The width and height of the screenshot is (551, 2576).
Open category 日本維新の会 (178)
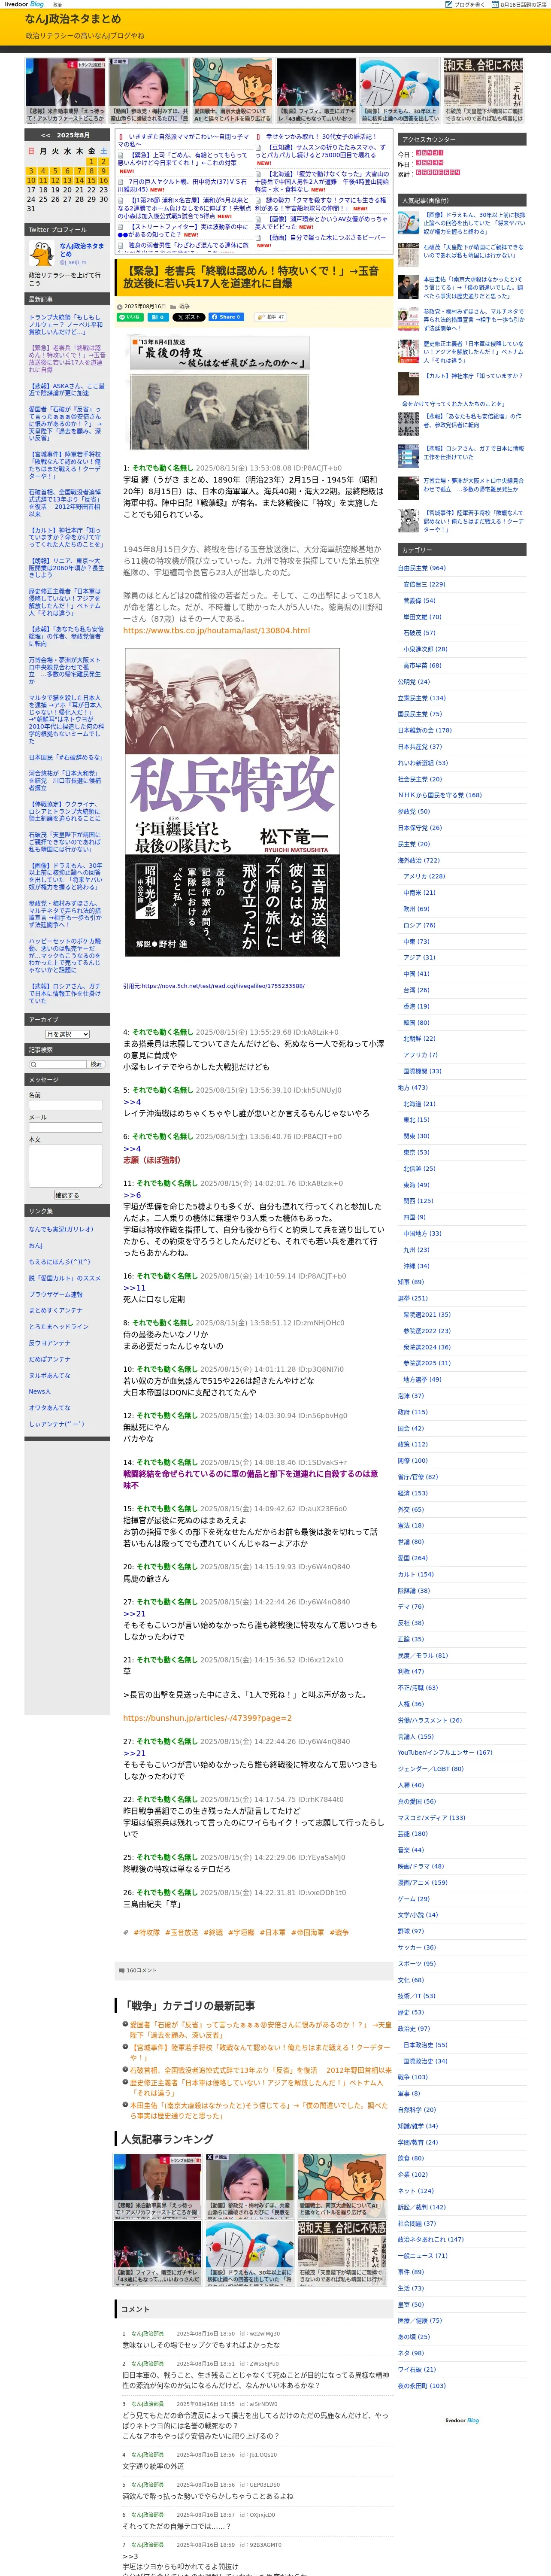point(425,730)
